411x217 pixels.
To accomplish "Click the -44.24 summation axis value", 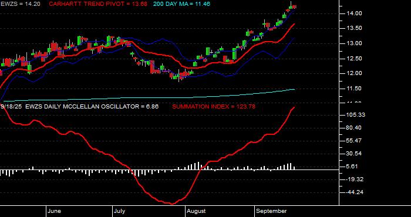I will (355, 192).
